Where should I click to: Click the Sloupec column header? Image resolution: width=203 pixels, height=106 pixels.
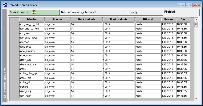point(57,19)
